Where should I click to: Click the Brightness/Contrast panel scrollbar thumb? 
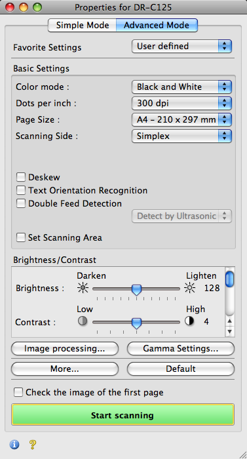click(230, 279)
